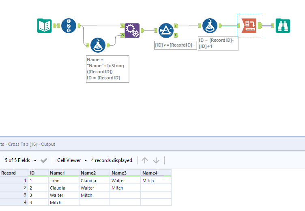This screenshot has width=305, height=211.
Task: Click the Mitch cell under Name4
Action: click(x=156, y=181)
